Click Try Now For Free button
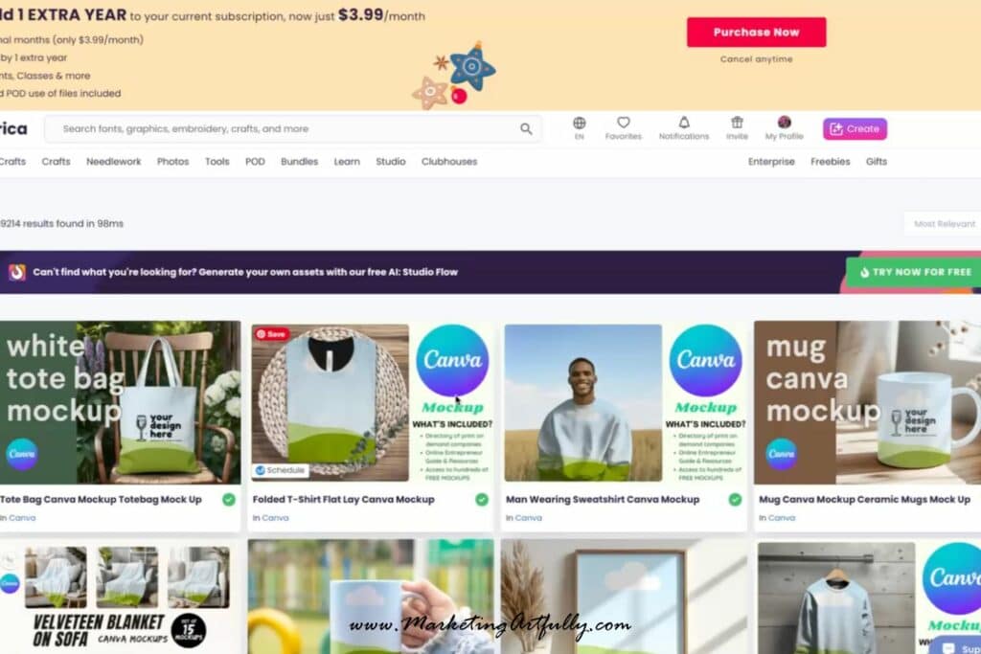 pos(913,272)
